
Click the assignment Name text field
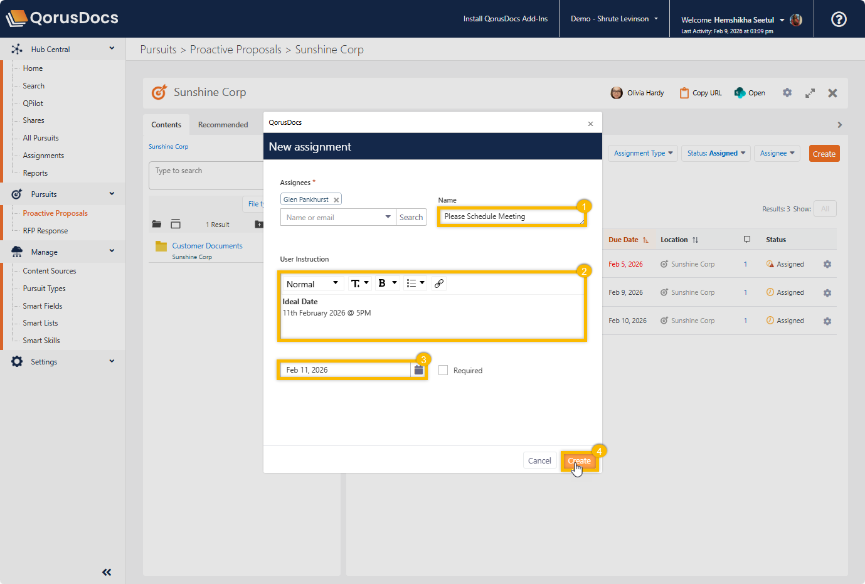point(511,216)
